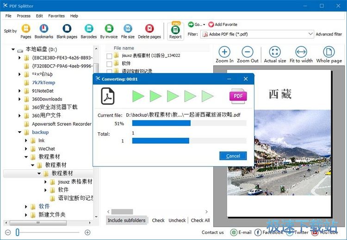This screenshot has height=240, width=347.
Task: Click the PDF Splitter scissors icon
Action: point(5,6)
